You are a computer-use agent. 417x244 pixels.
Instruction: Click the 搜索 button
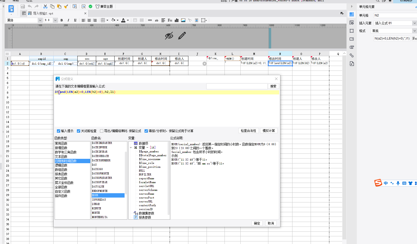[273, 86]
